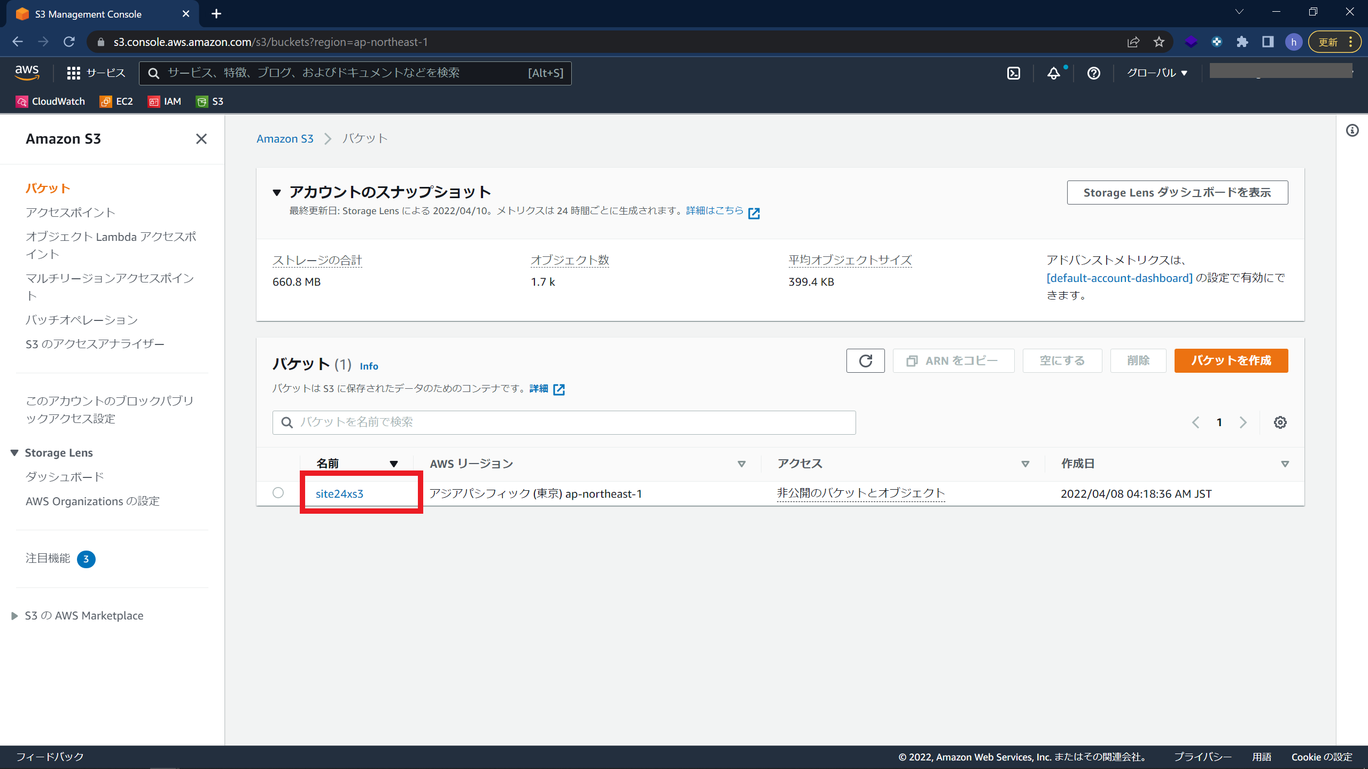This screenshot has height=769, width=1368.
Task: Open CloudWatch shortcut in favorites bar
Action: 50,101
